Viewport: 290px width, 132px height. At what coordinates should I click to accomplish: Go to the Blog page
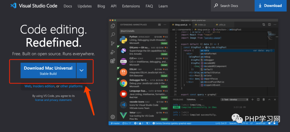[101, 6]
